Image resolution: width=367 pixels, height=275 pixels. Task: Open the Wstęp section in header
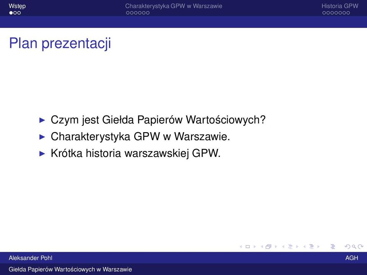coord(17,6)
